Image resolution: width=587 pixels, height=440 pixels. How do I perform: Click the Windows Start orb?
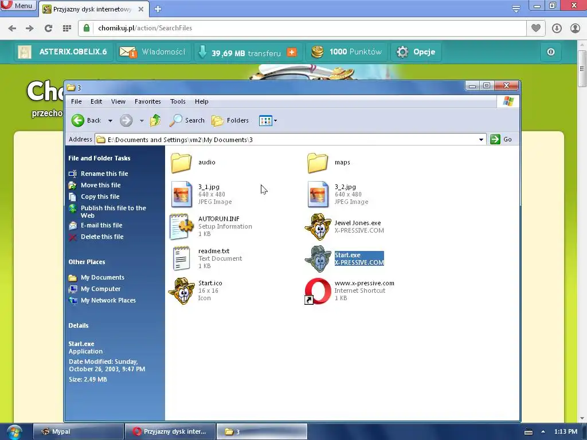[x=14, y=432]
